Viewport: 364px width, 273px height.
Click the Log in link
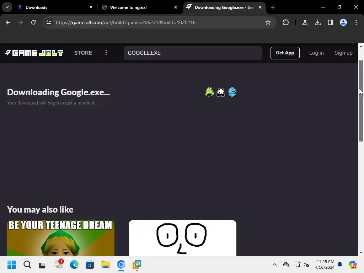coord(316,53)
